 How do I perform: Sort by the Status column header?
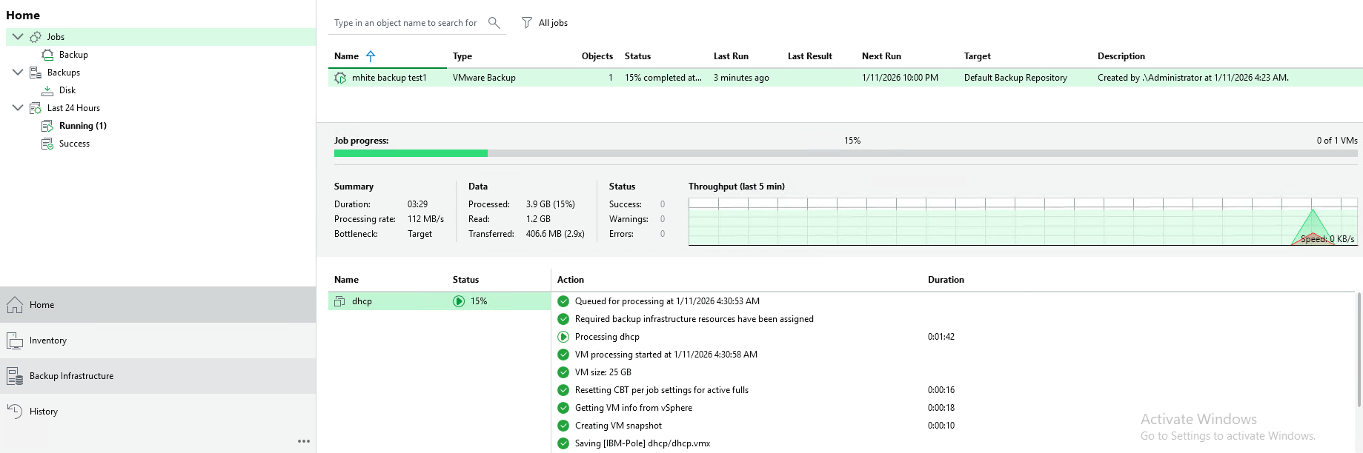(637, 56)
